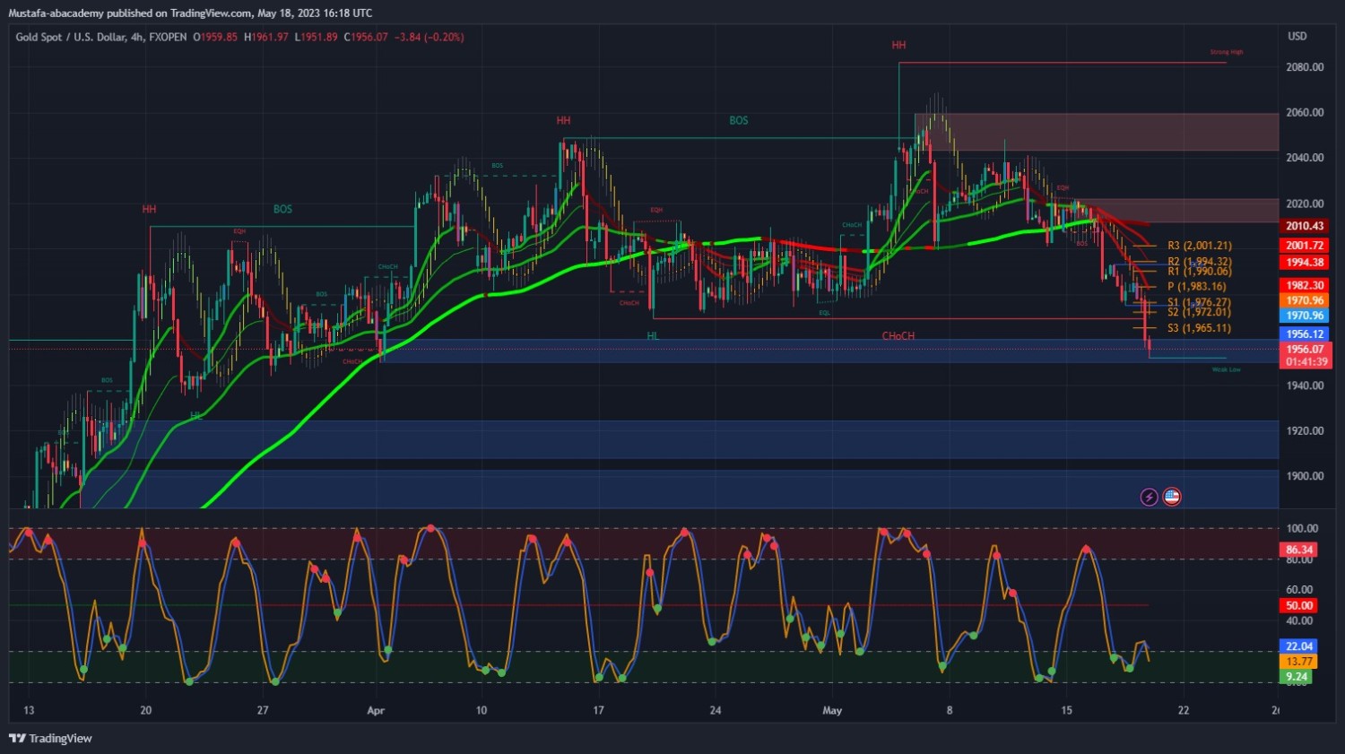The width and height of the screenshot is (1345, 754).
Task: Click the USD currency label on price axis
Action: [1297, 36]
